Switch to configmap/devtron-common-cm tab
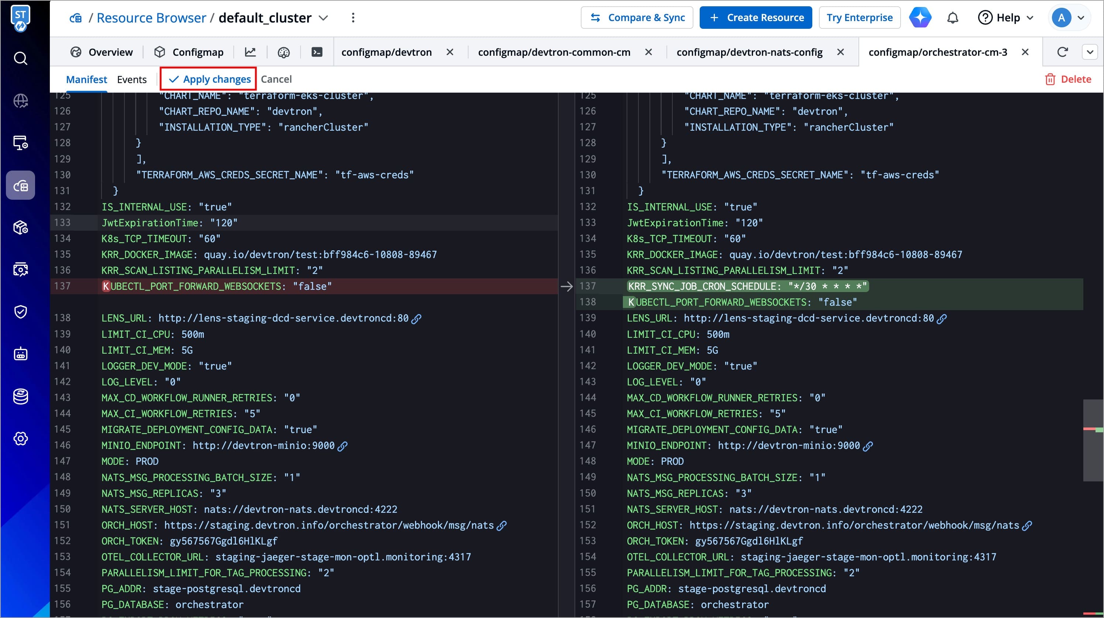Image resolution: width=1104 pixels, height=618 pixels. [x=554, y=52]
